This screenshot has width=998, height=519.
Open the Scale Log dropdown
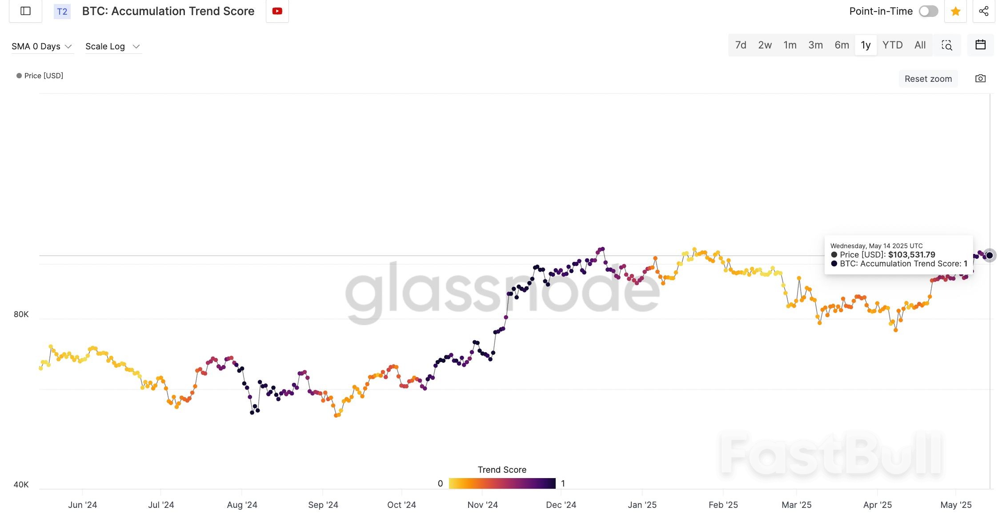112,46
